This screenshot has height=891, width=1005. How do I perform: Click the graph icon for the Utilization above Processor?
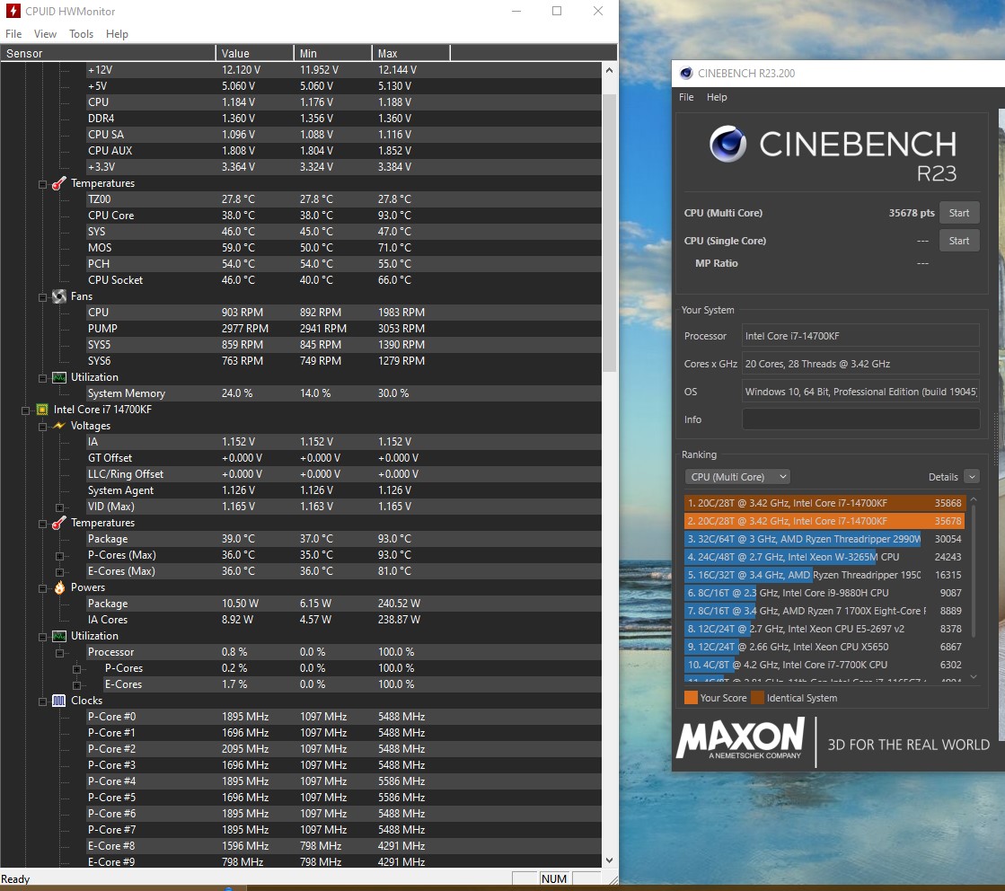click(x=59, y=636)
